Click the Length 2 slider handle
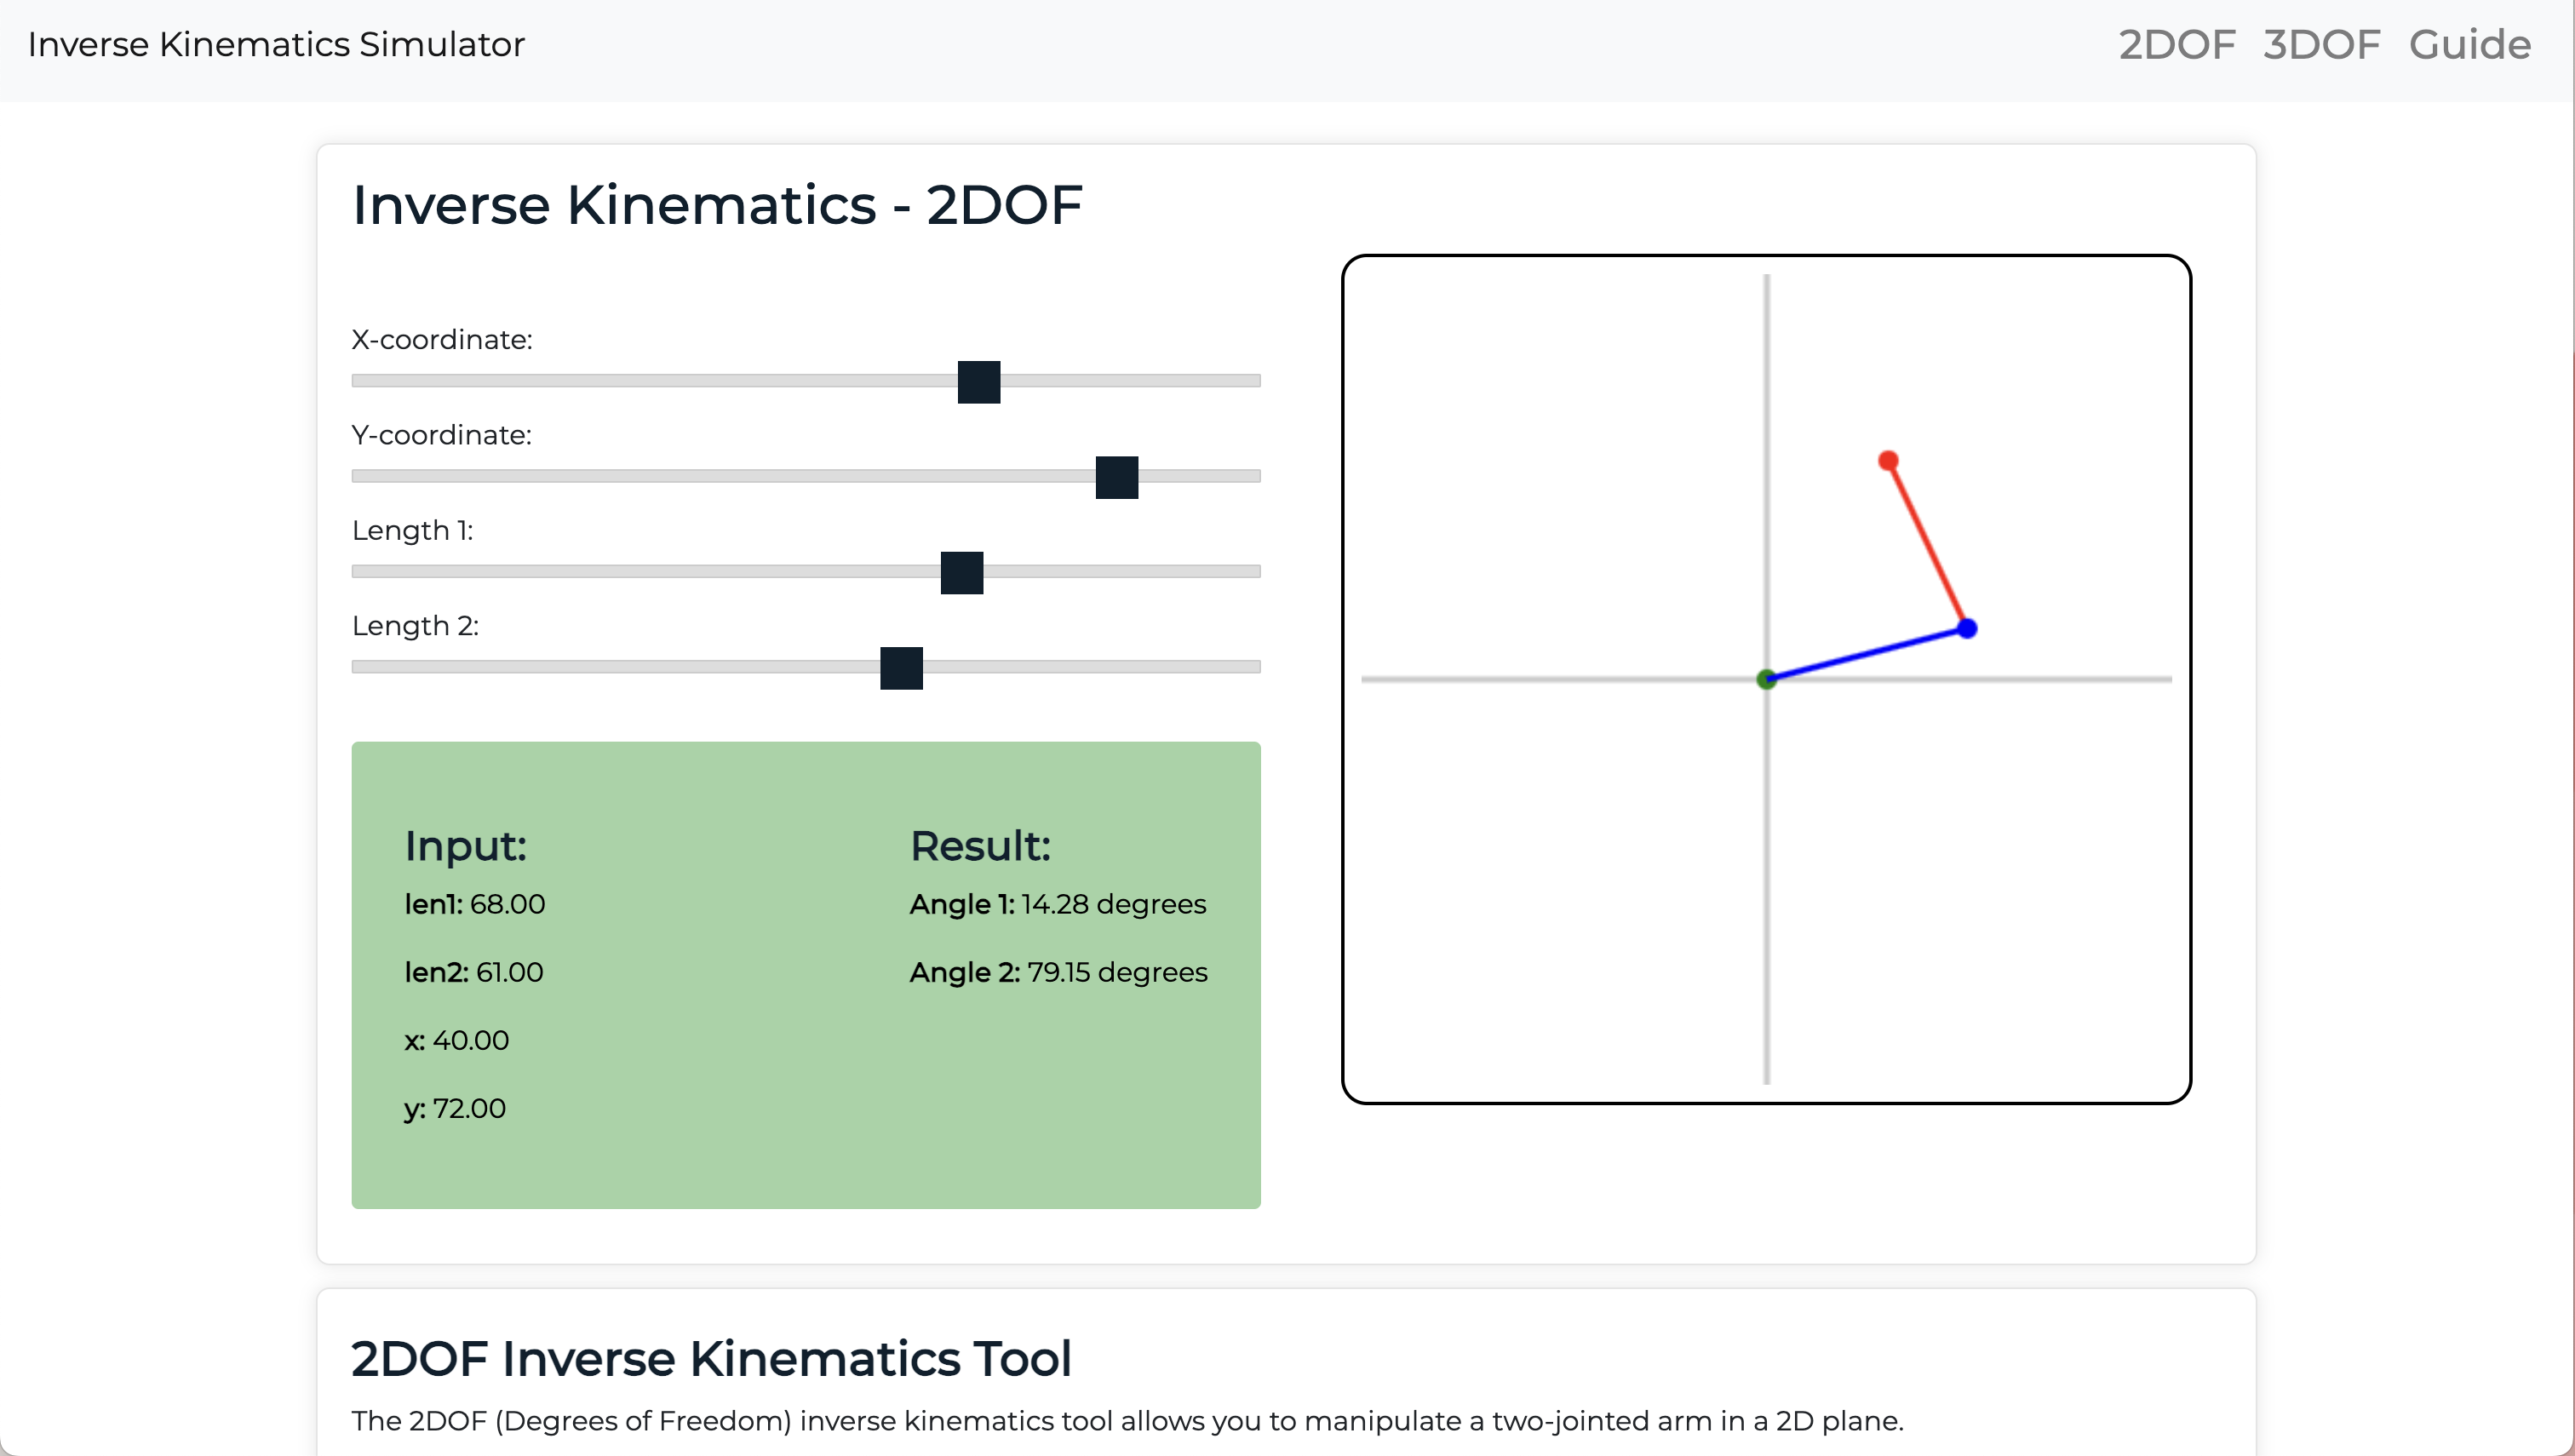This screenshot has height=1456, width=2575. (x=901, y=668)
